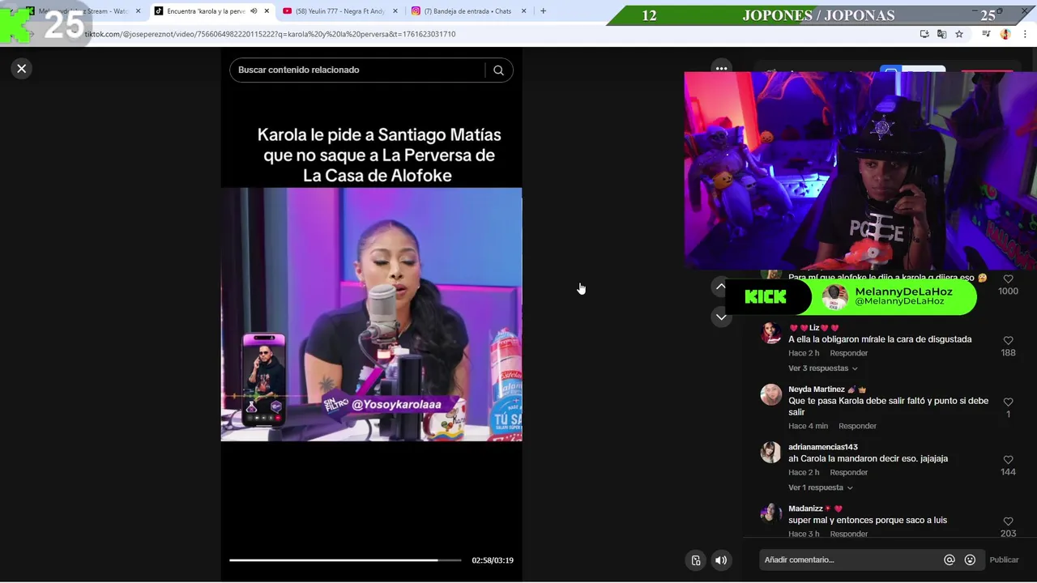Like Madanizz's comment heart

(x=1008, y=521)
